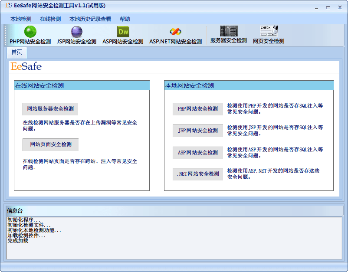The width and height of the screenshot is (348, 272).
Task: Click the description for ASP.NET开发的网站
Action: (x=273, y=174)
